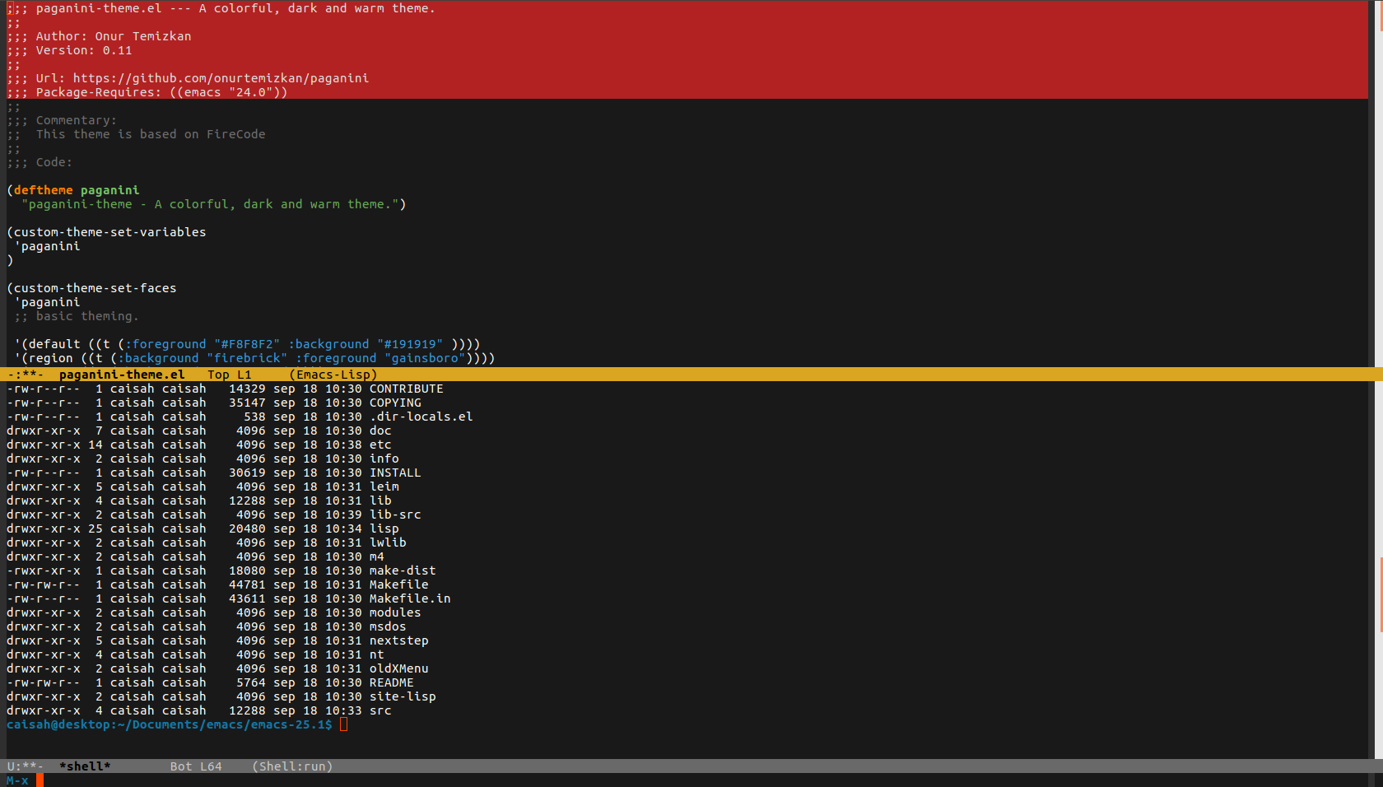Screen dimensions: 1383x787
Task: Click the CONTRIBUTE file name in shell listing
Action: [407, 389]
